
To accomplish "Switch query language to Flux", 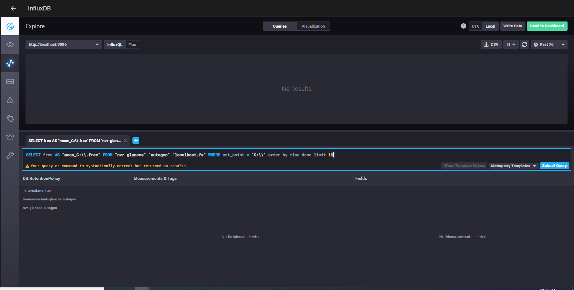I will pyautogui.click(x=132, y=44).
